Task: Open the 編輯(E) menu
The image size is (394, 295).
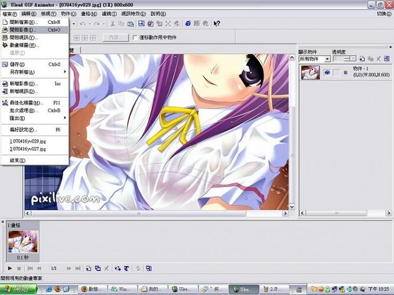Action: coord(28,14)
